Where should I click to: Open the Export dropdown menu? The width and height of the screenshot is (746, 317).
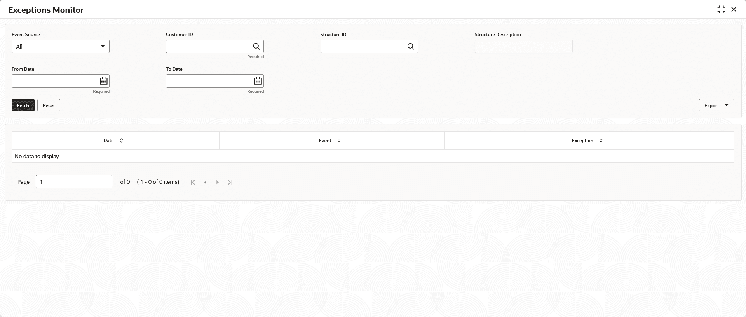tap(716, 105)
